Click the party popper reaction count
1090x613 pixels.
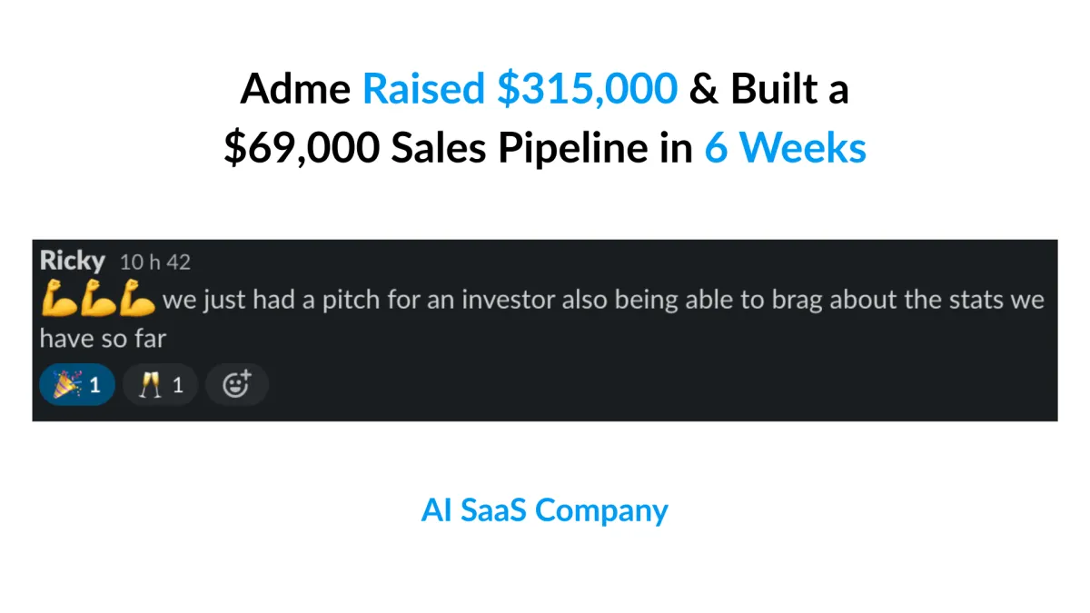[95, 386]
